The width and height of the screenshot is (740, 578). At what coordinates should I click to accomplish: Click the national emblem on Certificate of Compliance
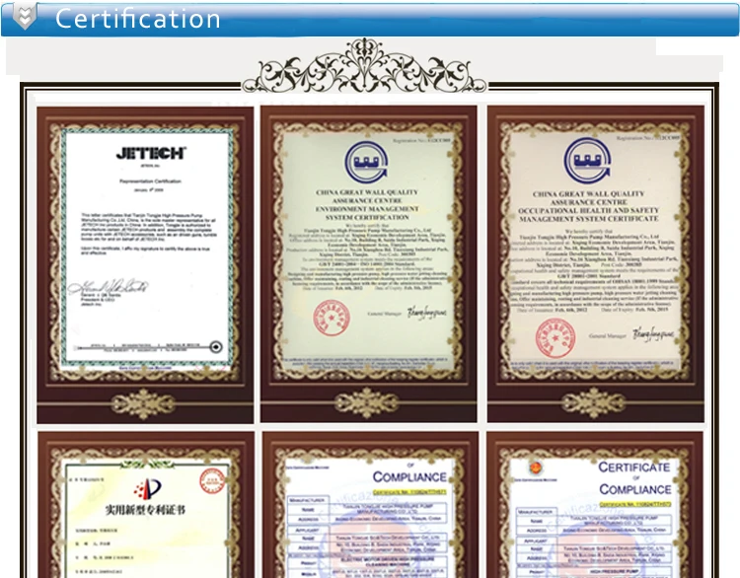[x=536, y=469]
